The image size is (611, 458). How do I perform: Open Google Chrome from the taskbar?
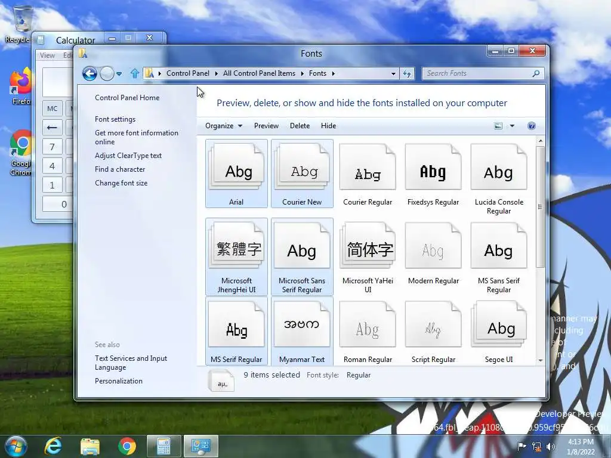tap(127, 446)
